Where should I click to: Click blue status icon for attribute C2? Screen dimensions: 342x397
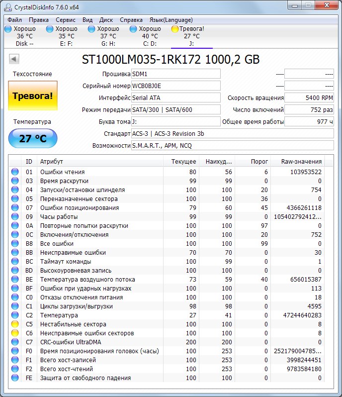[15, 315]
